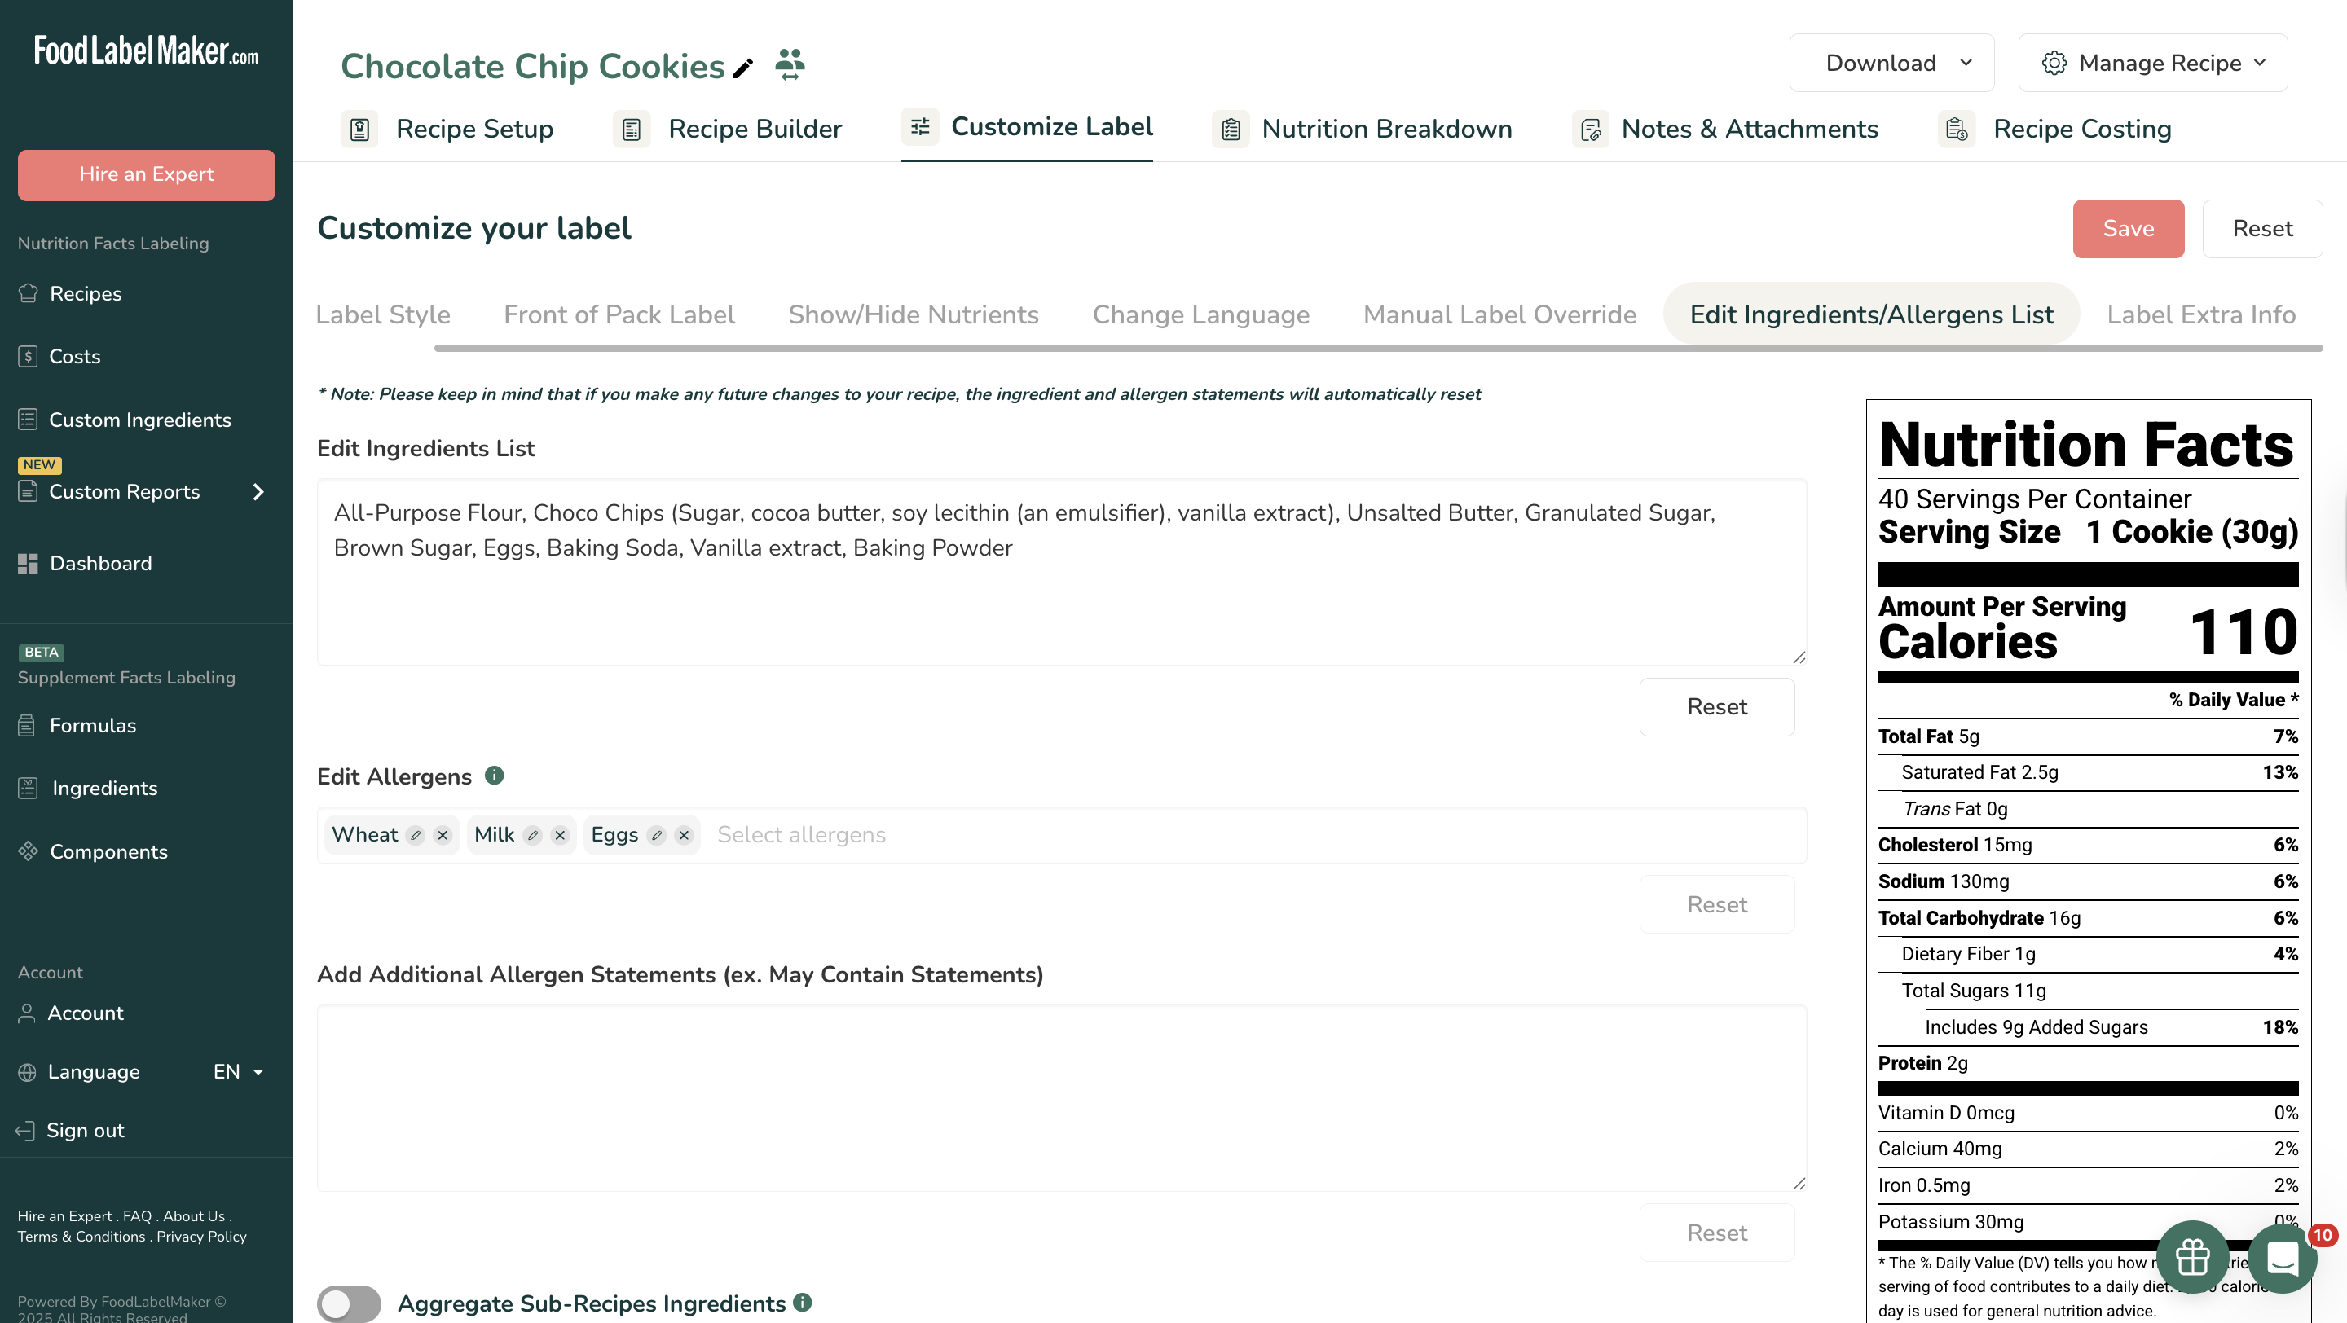Image resolution: width=2347 pixels, height=1323 pixels.
Task: Remove the Eggs allergen tag
Action: point(684,835)
